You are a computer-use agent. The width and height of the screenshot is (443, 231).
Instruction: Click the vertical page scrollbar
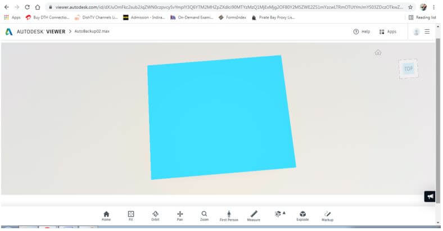(438, 121)
